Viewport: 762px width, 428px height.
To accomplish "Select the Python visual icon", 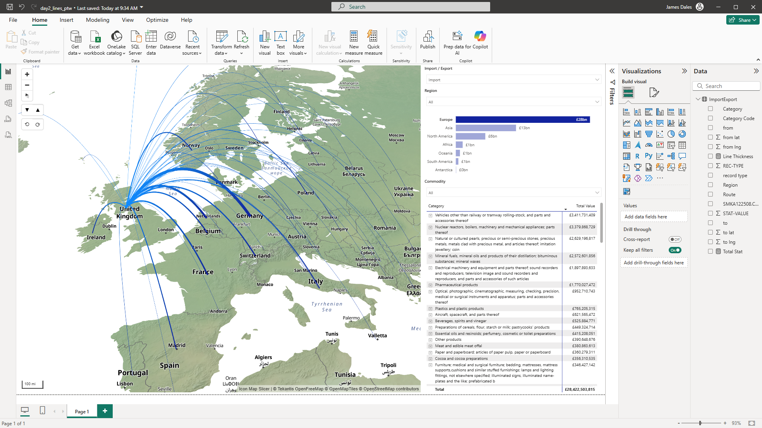I will click(648, 156).
